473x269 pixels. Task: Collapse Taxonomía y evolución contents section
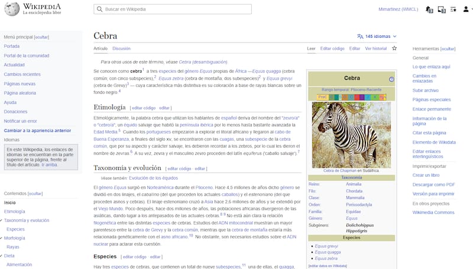2,220
